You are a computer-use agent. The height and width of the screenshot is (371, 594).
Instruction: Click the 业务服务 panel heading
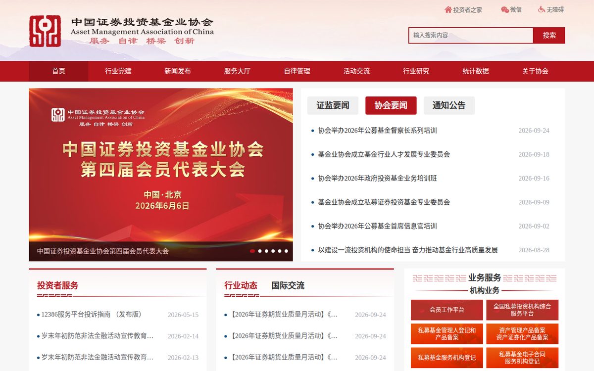coord(485,278)
